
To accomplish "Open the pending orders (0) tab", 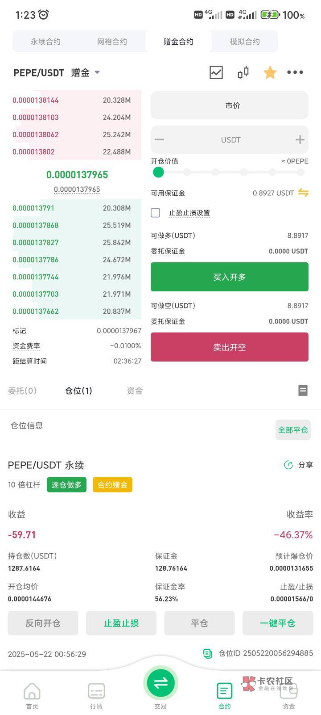I will pyautogui.click(x=22, y=391).
